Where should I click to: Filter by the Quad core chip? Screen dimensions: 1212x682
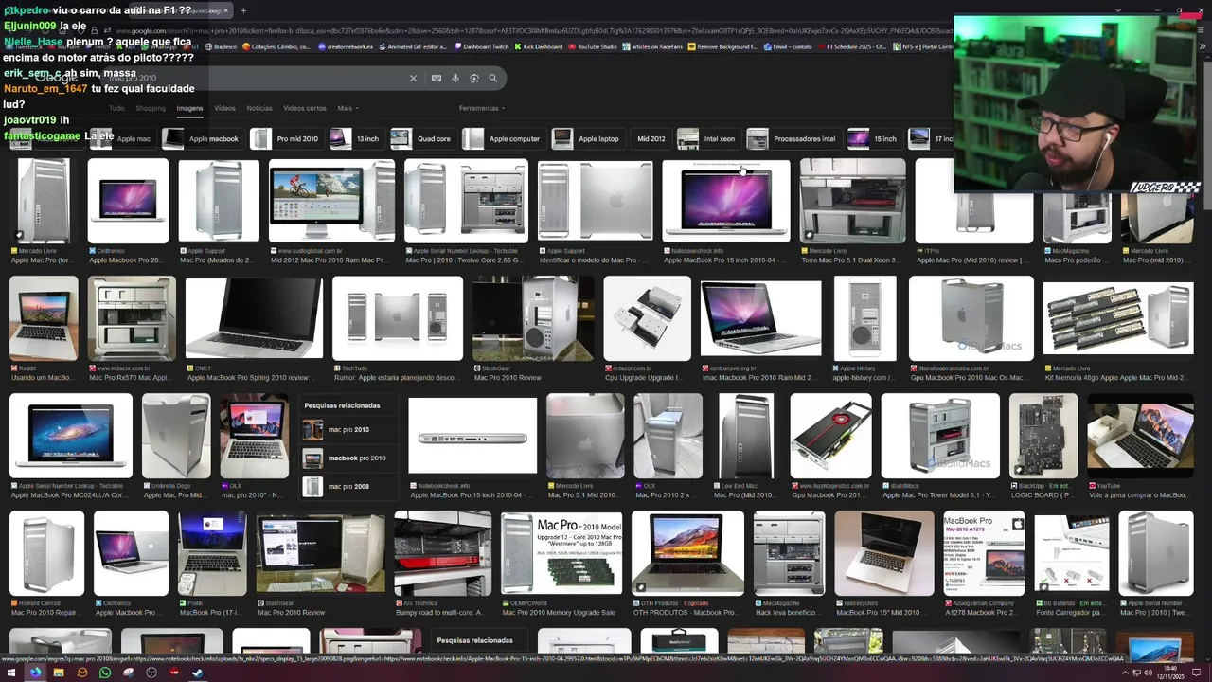422,138
